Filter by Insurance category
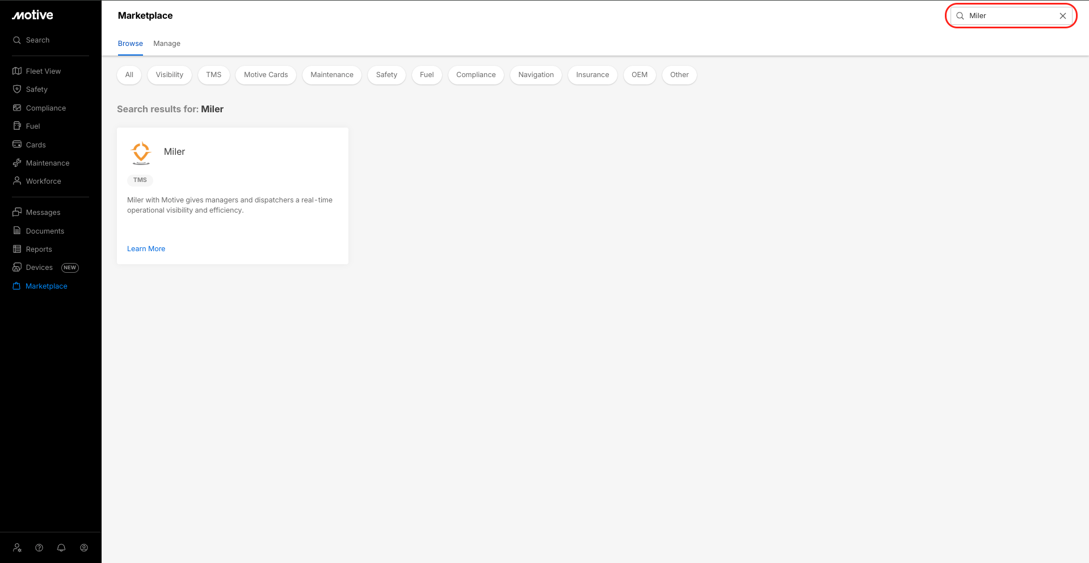Screen dimensions: 1089x563 pos(592,75)
